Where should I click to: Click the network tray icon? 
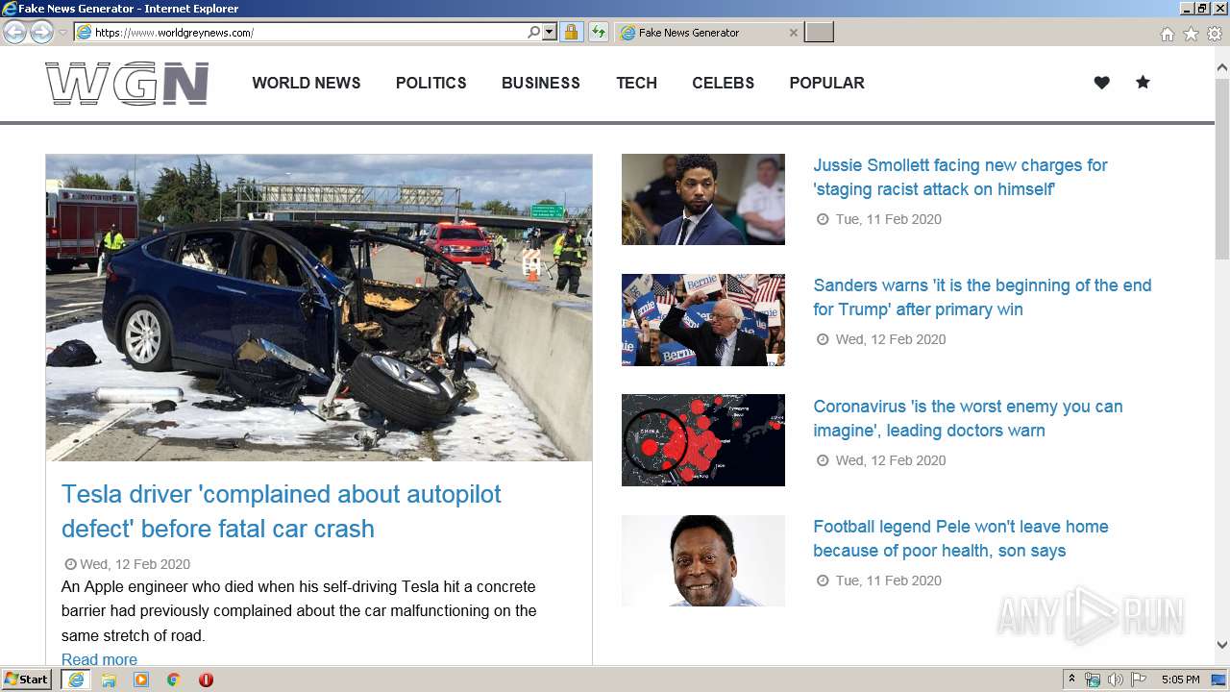pos(1093,680)
